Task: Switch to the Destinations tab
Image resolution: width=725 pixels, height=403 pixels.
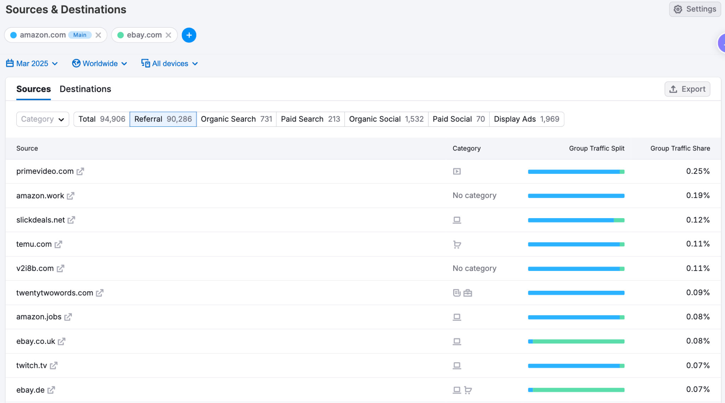Action: point(85,89)
